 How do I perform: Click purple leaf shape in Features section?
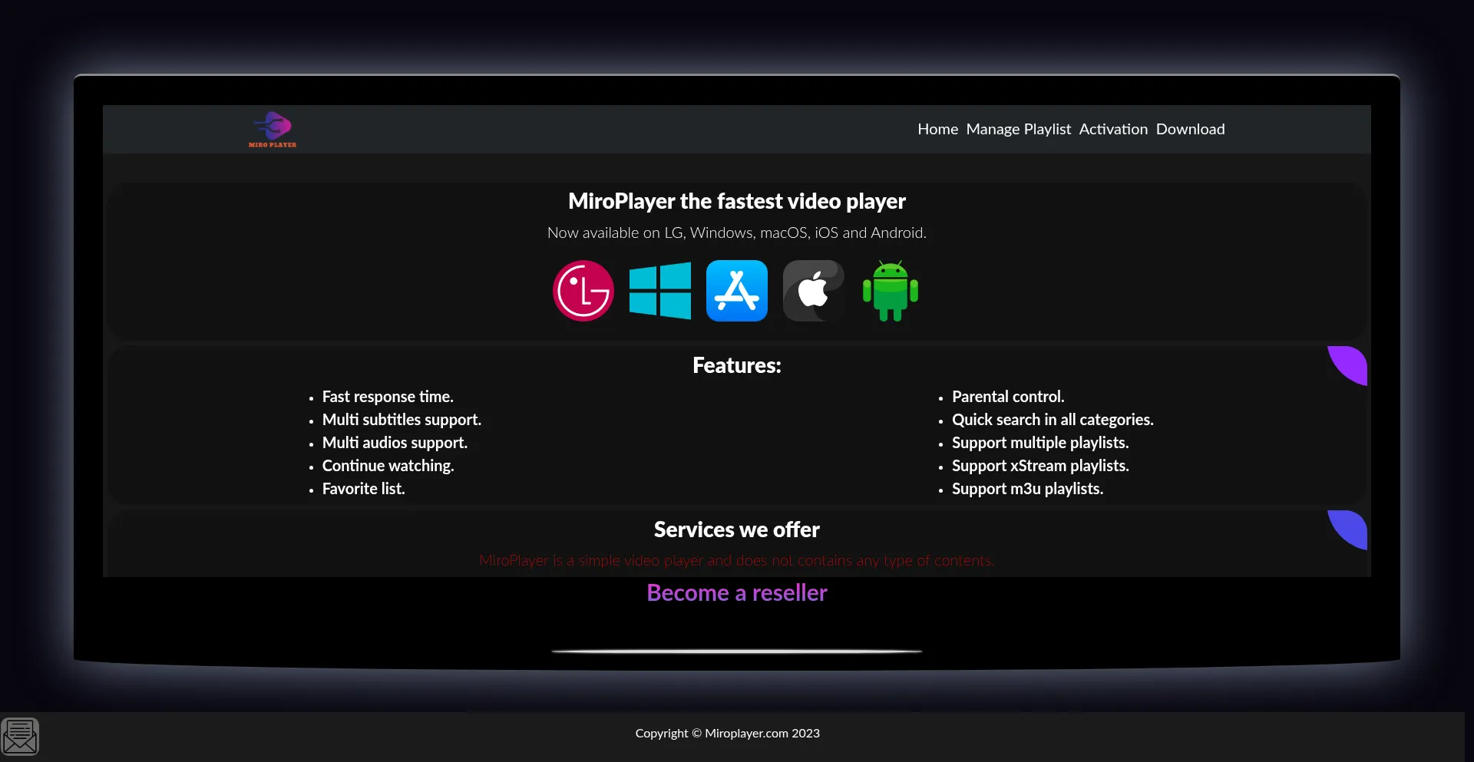1350,364
